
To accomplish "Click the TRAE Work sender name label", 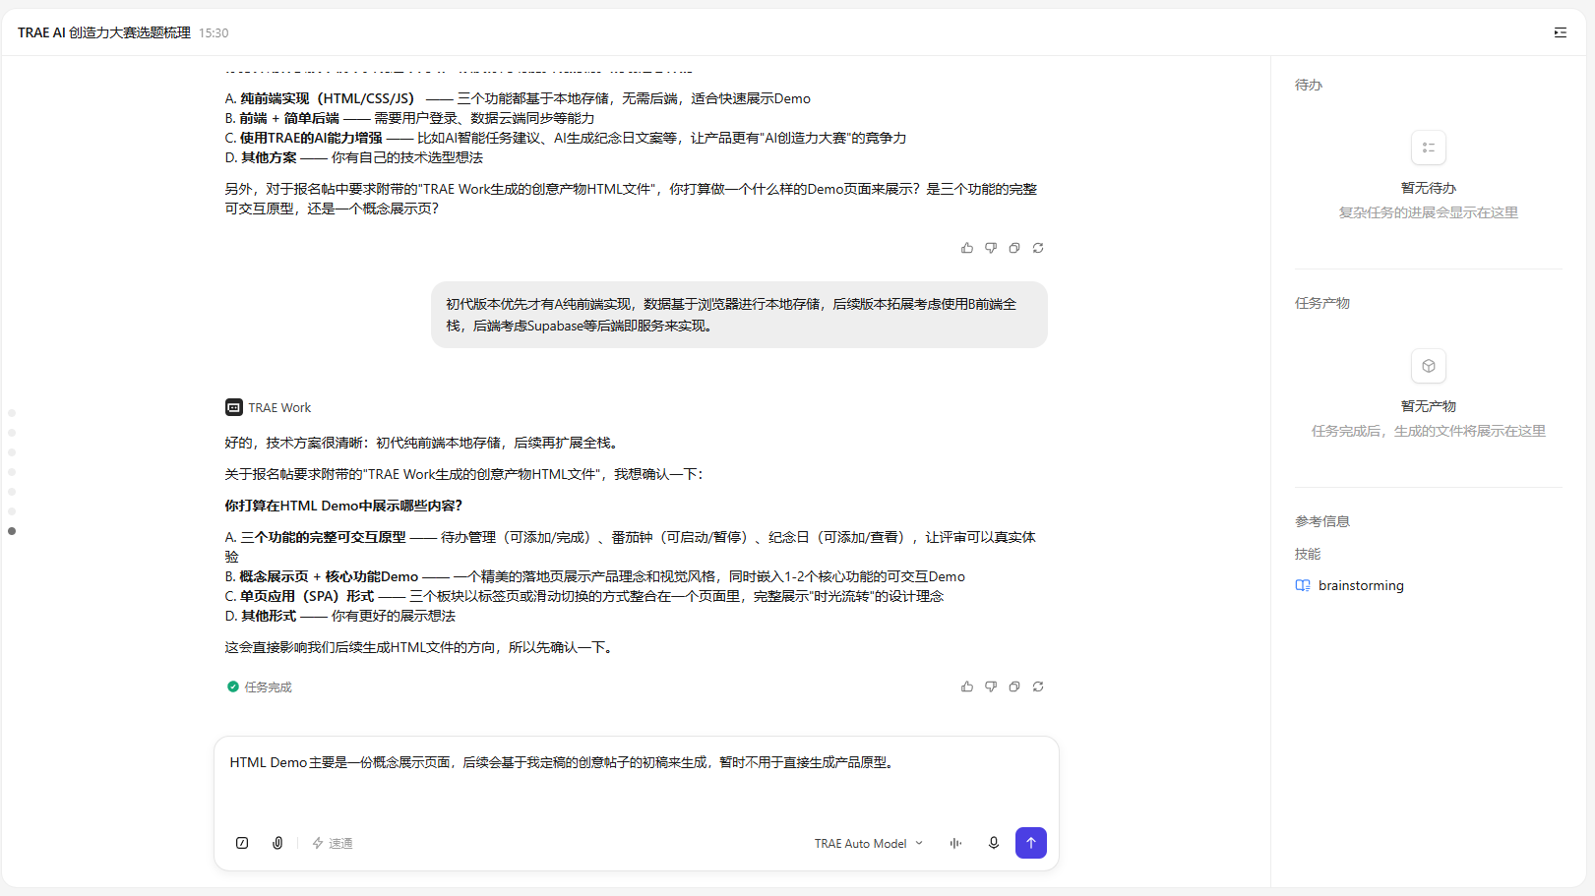I will [x=279, y=407].
